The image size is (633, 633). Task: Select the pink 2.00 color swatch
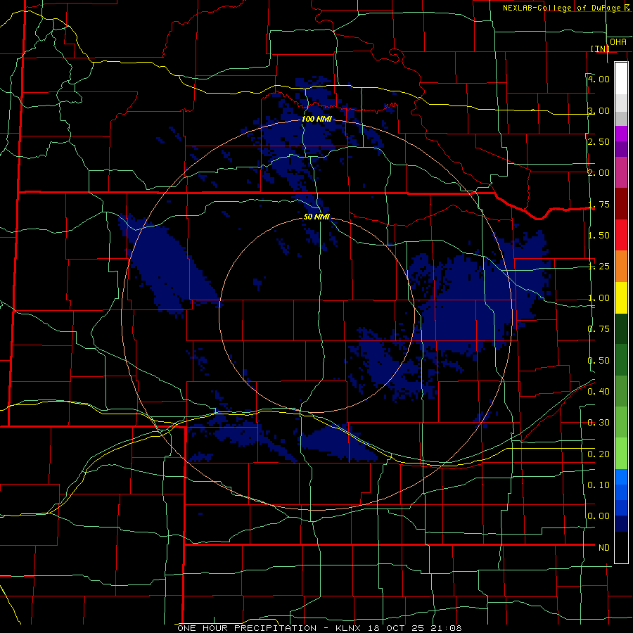tap(621, 172)
